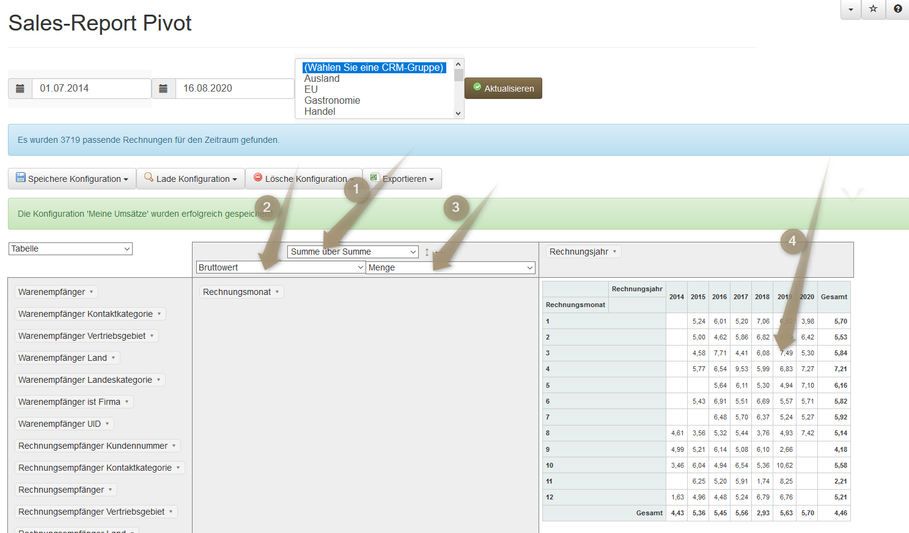Click the favorite star icon
Viewport: 909px width, 533px height.
click(x=873, y=9)
